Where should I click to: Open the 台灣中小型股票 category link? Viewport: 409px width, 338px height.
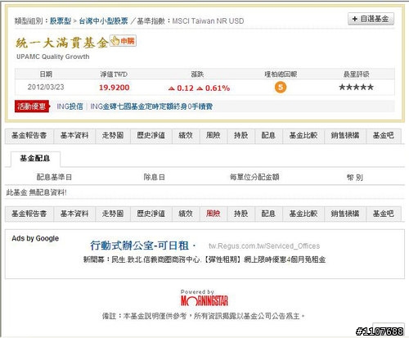(103, 21)
